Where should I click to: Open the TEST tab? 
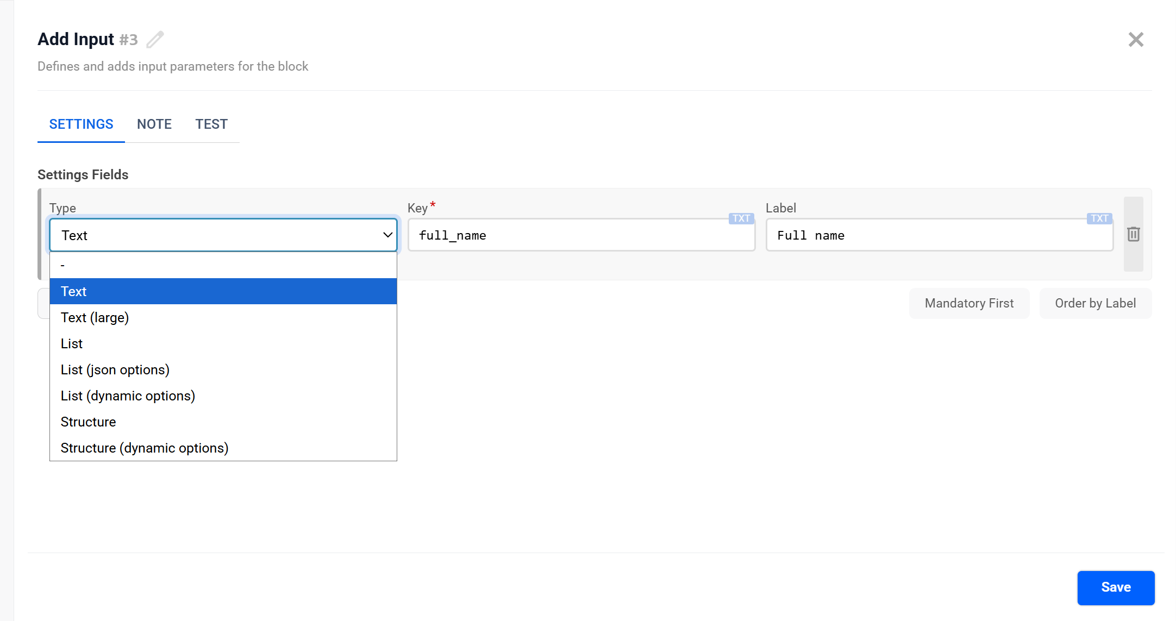[x=211, y=124]
